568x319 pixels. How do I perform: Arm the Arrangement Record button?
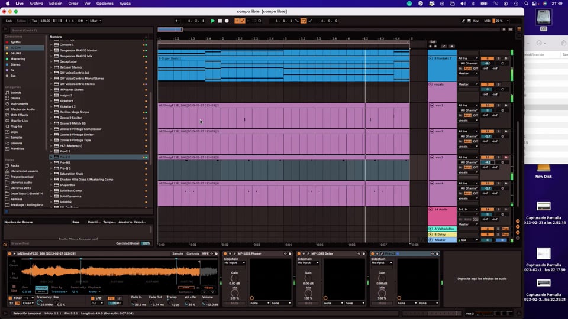(x=227, y=21)
